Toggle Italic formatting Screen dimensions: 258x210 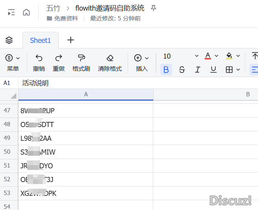197,70
